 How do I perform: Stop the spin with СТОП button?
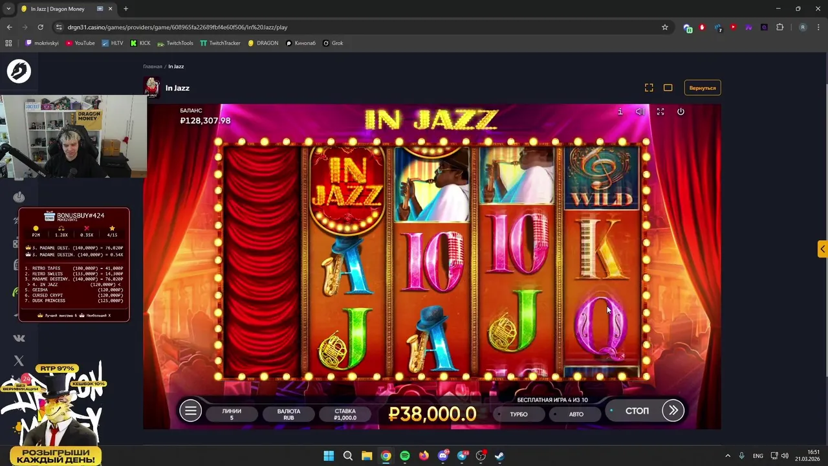point(637,411)
